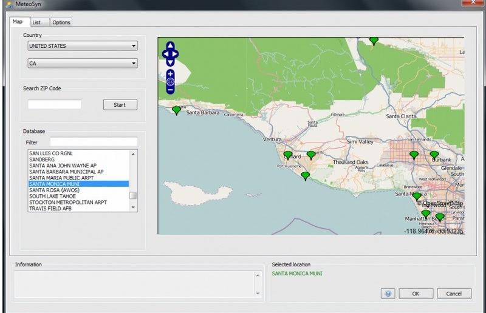Click the Search ZIP Code input field

[x=55, y=105]
